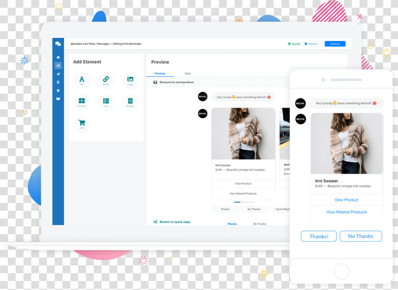Select the No Thanks branch tab

click(x=260, y=224)
